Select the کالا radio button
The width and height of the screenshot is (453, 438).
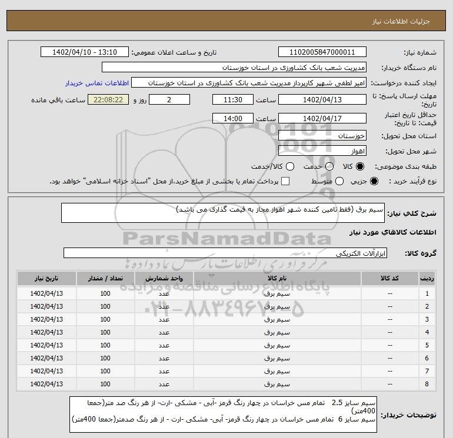click(360, 166)
